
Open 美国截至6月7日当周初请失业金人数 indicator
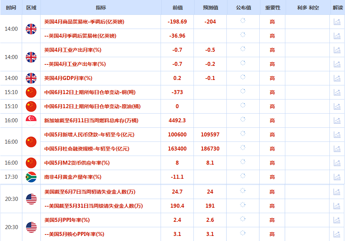click(90, 192)
